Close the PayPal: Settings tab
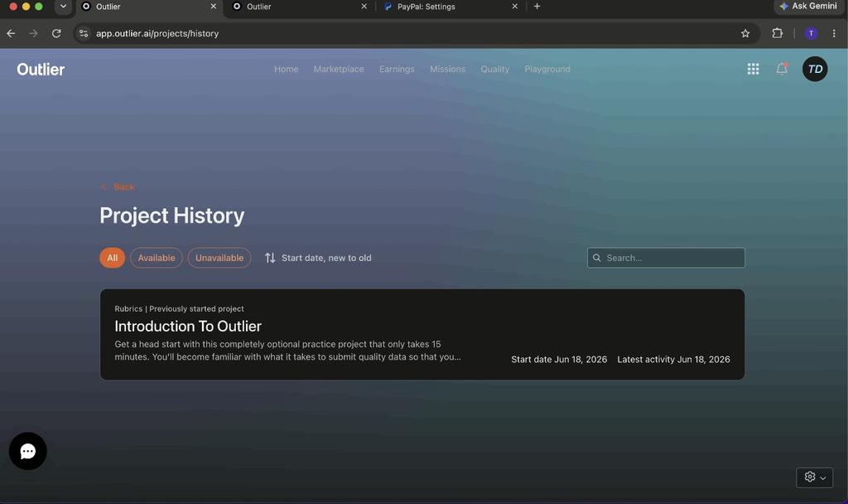Viewport: 848px width, 504px height. click(x=515, y=7)
